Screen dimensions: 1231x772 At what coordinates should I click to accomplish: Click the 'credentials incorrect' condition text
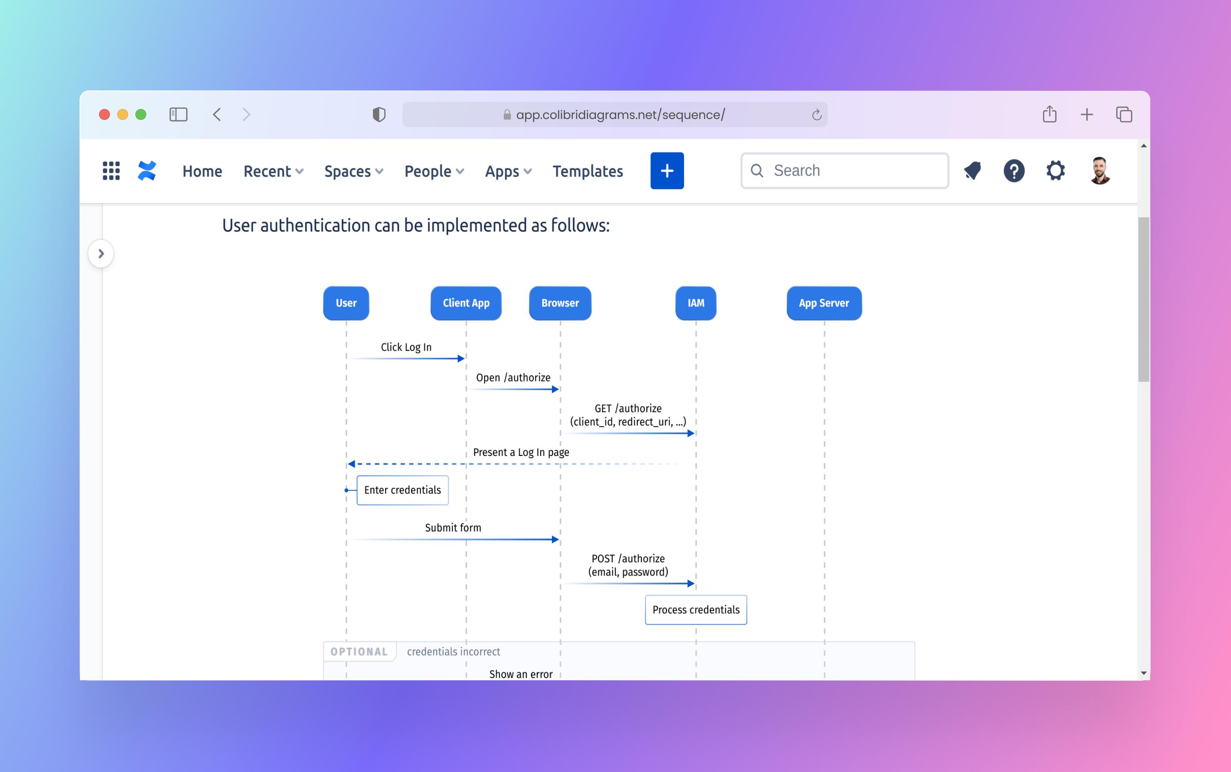(453, 652)
